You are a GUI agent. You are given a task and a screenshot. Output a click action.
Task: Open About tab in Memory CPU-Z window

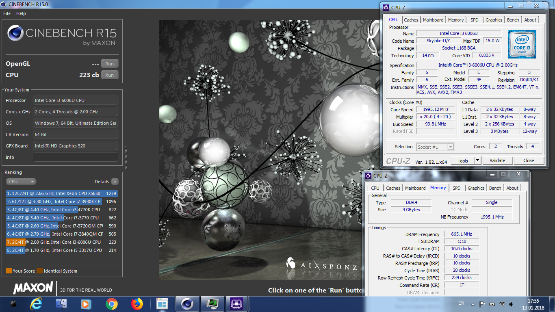point(512,188)
